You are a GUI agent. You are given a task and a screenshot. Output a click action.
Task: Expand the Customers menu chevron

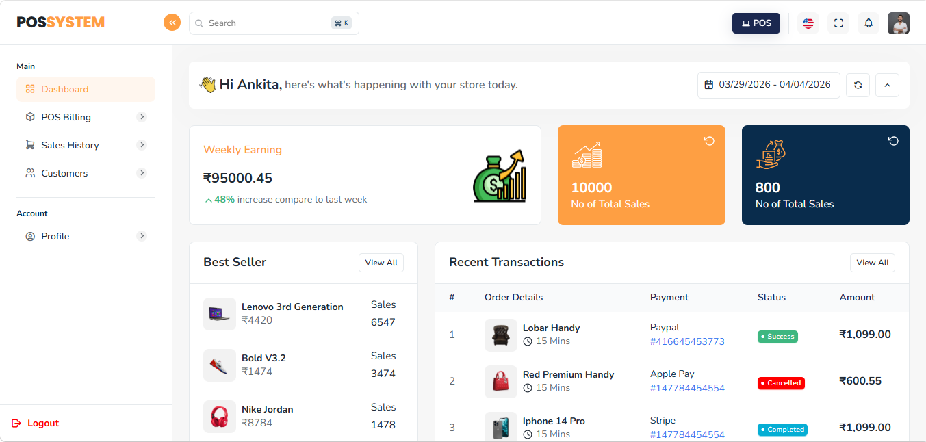coord(142,173)
